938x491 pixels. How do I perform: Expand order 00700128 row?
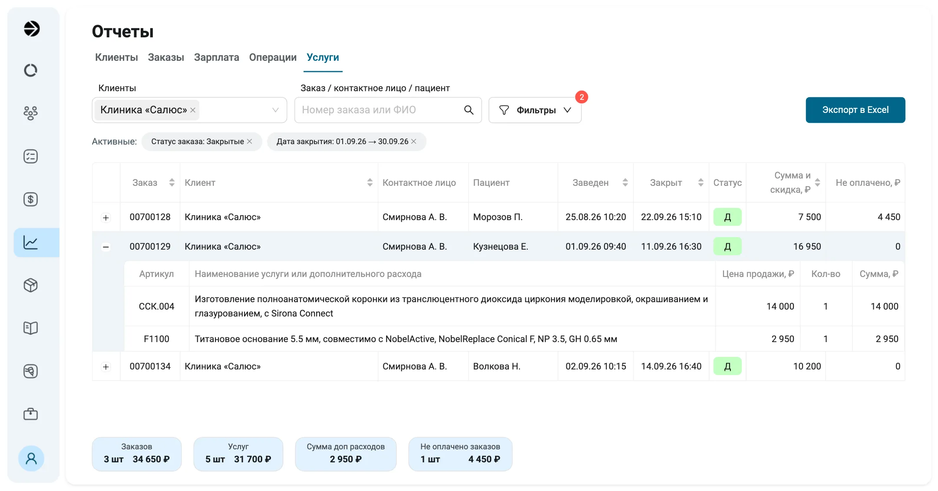coord(106,217)
